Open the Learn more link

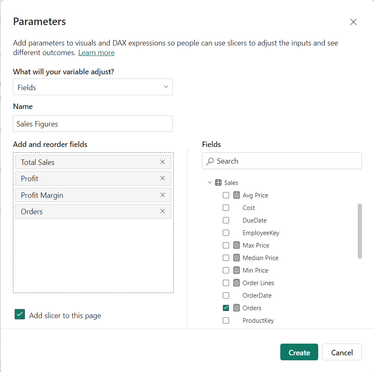[x=96, y=53]
